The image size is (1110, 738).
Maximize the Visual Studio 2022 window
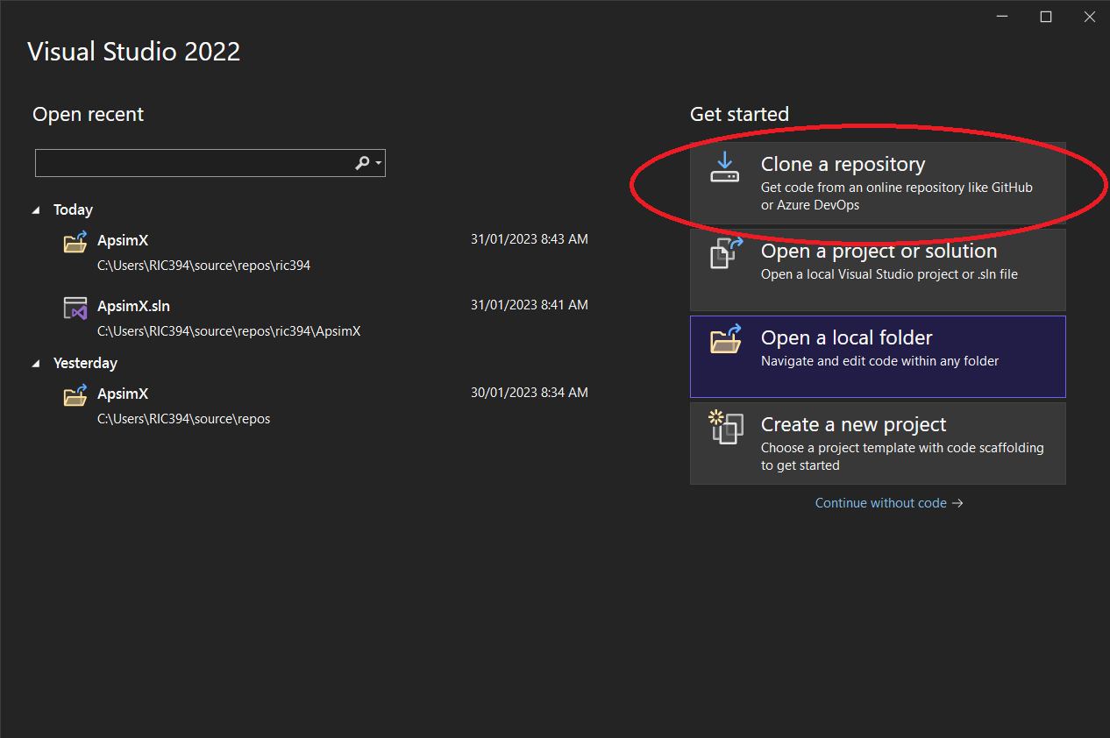(x=1046, y=17)
